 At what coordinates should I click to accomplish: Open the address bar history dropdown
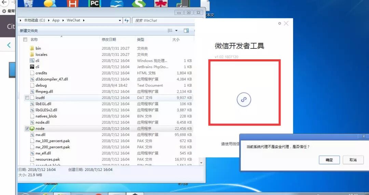click(120, 20)
